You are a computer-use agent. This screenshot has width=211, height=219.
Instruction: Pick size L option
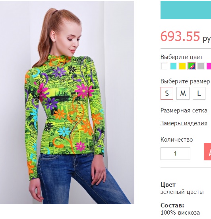199,93
